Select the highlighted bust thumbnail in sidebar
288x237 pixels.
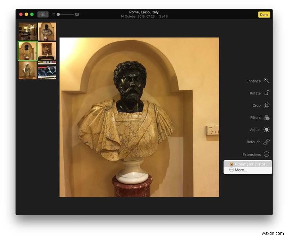tap(28, 50)
